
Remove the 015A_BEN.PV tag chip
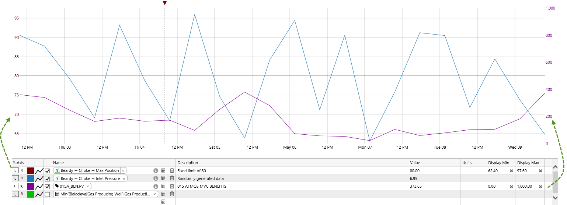click(88, 186)
